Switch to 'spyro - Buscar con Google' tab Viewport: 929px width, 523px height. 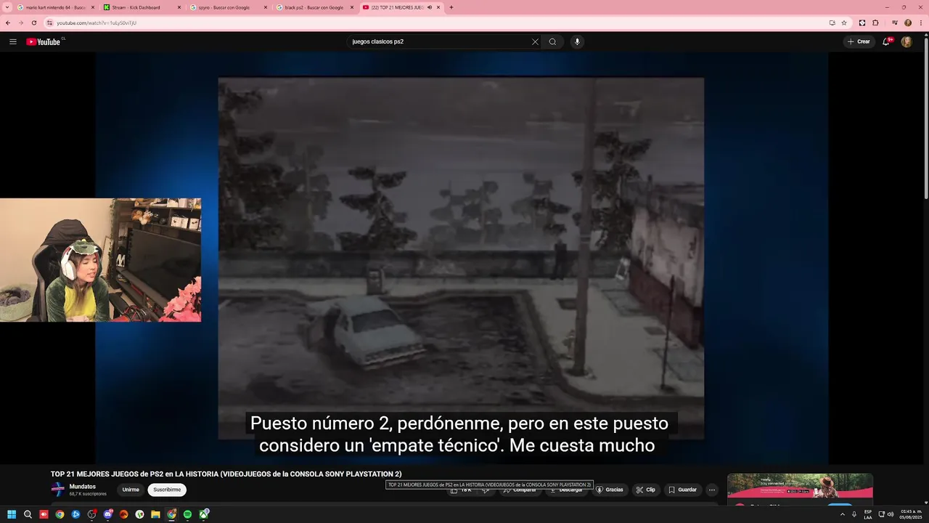pyautogui.click(x=229, y=7)
